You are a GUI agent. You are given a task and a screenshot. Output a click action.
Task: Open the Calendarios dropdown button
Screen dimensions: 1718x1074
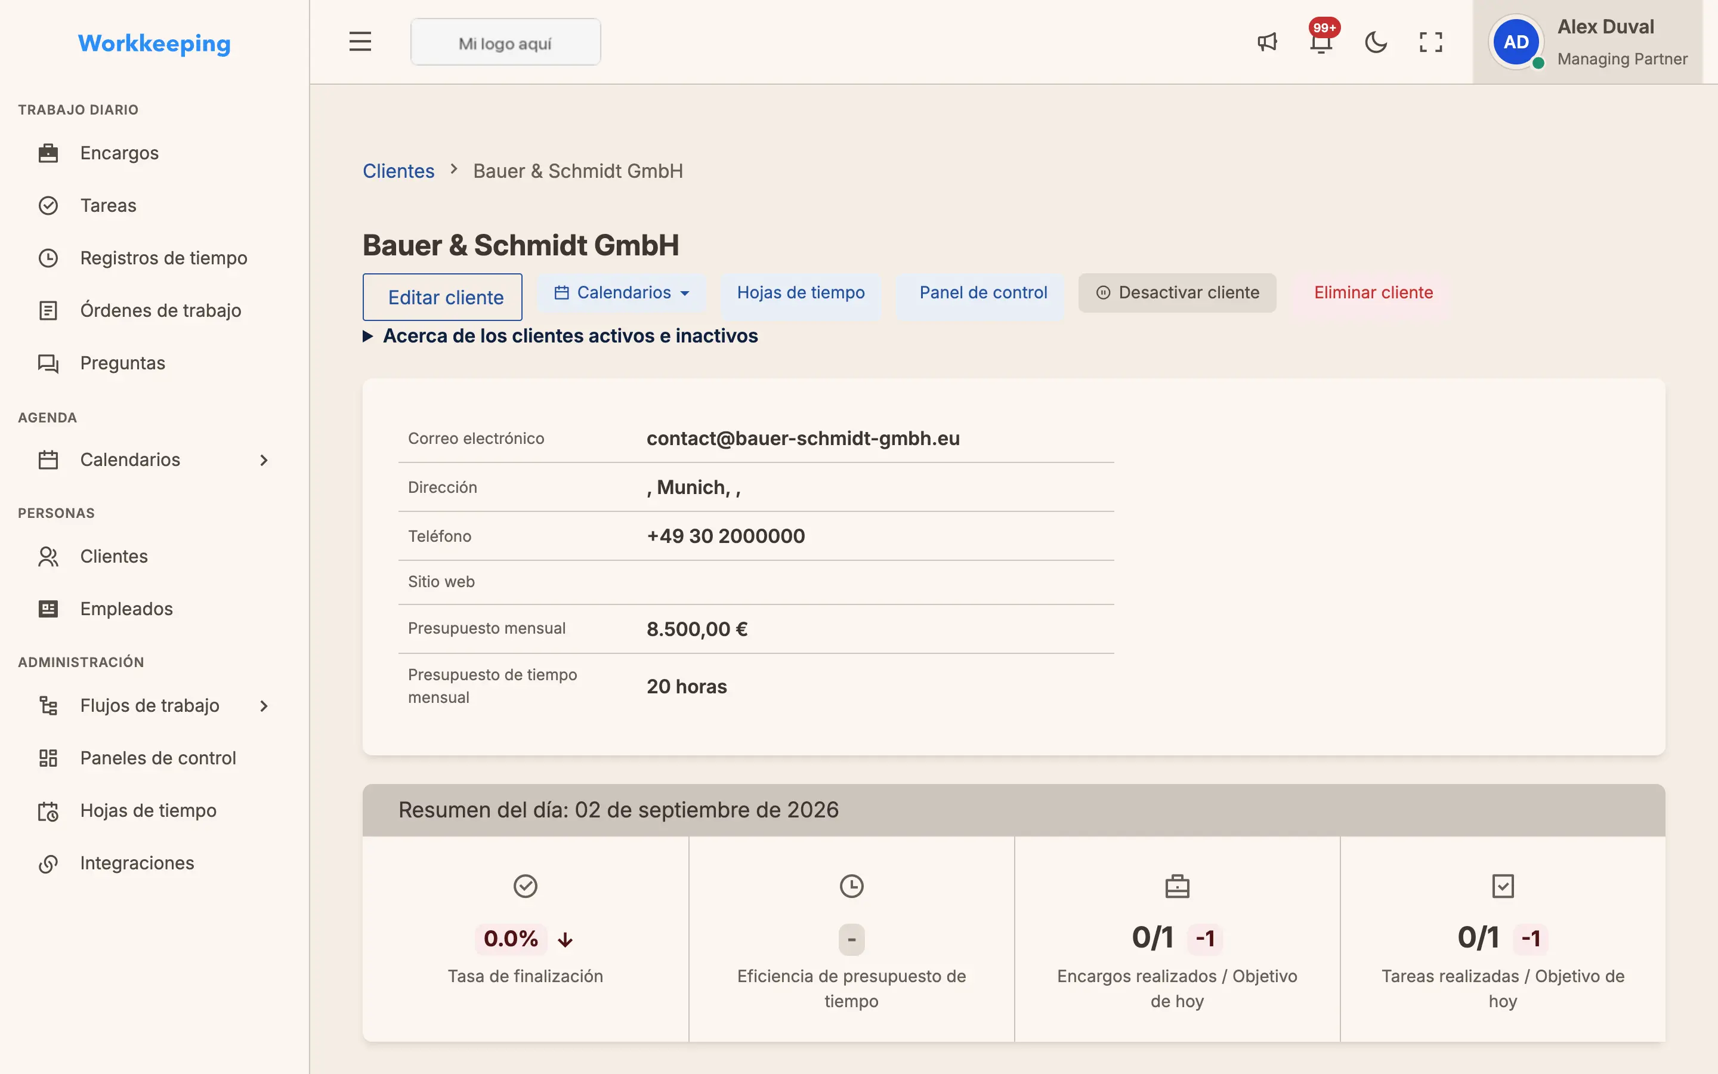click(x=622, y=292)
